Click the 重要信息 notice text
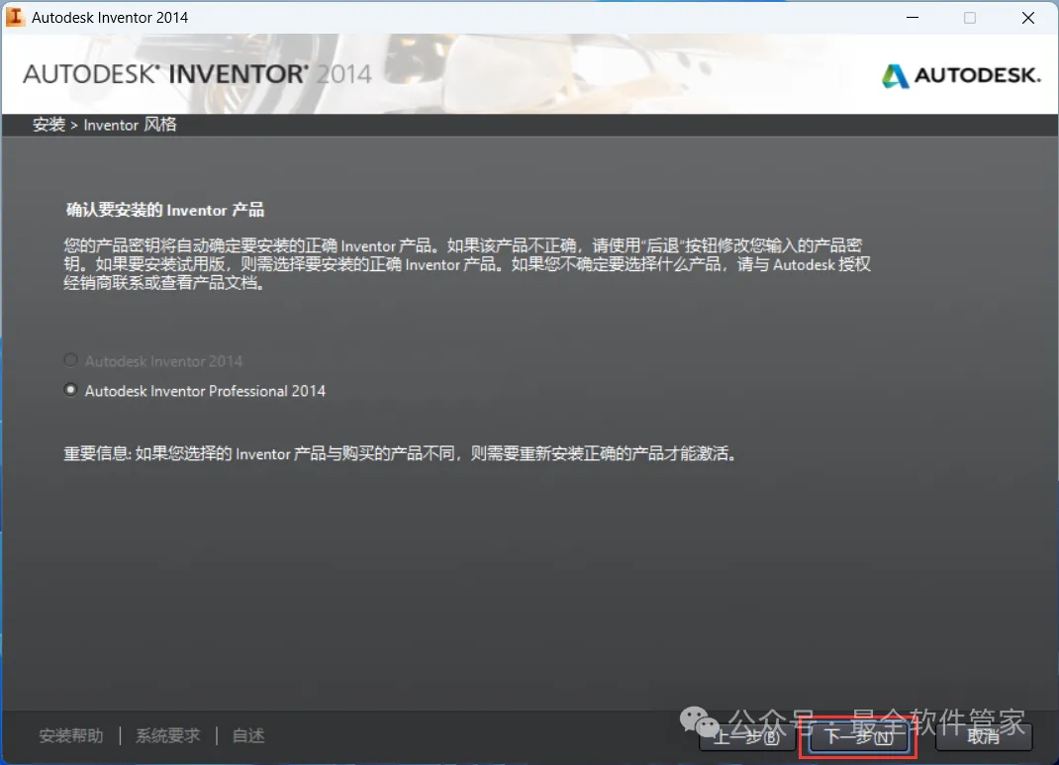This screenshot has height=765, width=1059. point(400,453)
